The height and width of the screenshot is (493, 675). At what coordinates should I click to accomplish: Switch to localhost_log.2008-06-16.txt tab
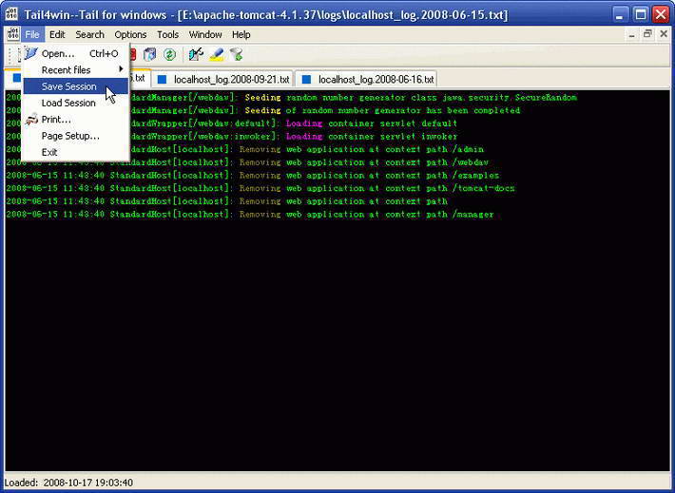click(x=367, y=80)
